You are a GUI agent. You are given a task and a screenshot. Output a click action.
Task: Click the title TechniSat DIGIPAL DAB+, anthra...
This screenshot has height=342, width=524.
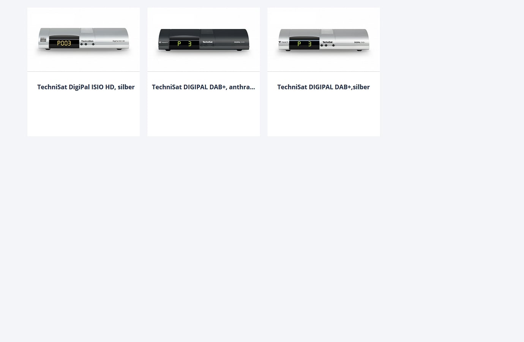204,87
